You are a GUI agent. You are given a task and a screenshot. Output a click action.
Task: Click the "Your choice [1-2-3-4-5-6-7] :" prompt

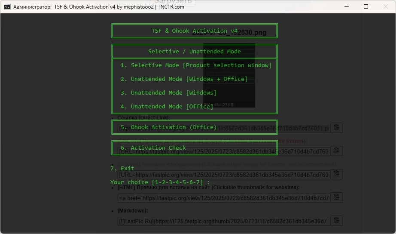tap(160, 182)
